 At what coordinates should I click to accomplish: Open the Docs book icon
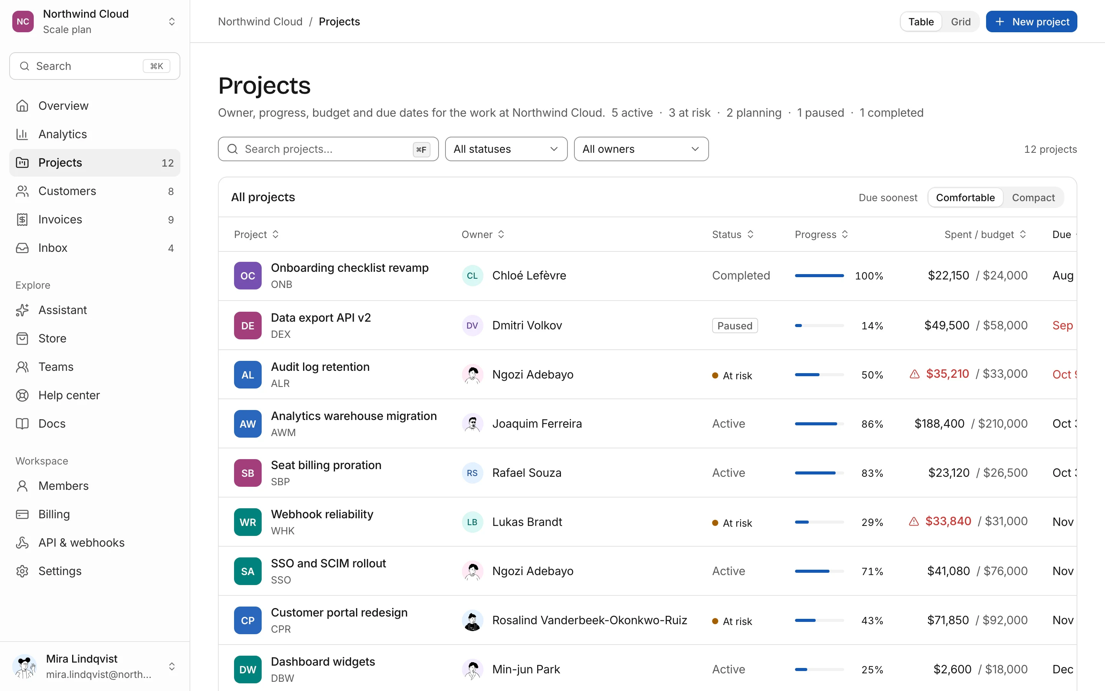(22, 423)
